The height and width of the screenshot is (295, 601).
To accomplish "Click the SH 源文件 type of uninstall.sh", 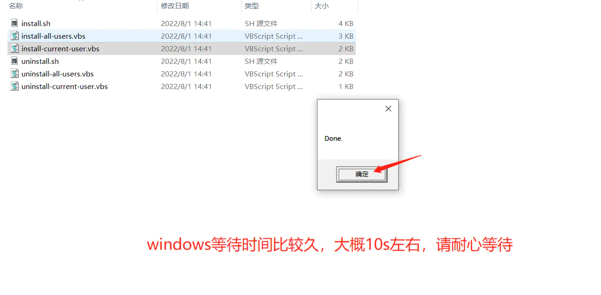I will click(261, 61).
